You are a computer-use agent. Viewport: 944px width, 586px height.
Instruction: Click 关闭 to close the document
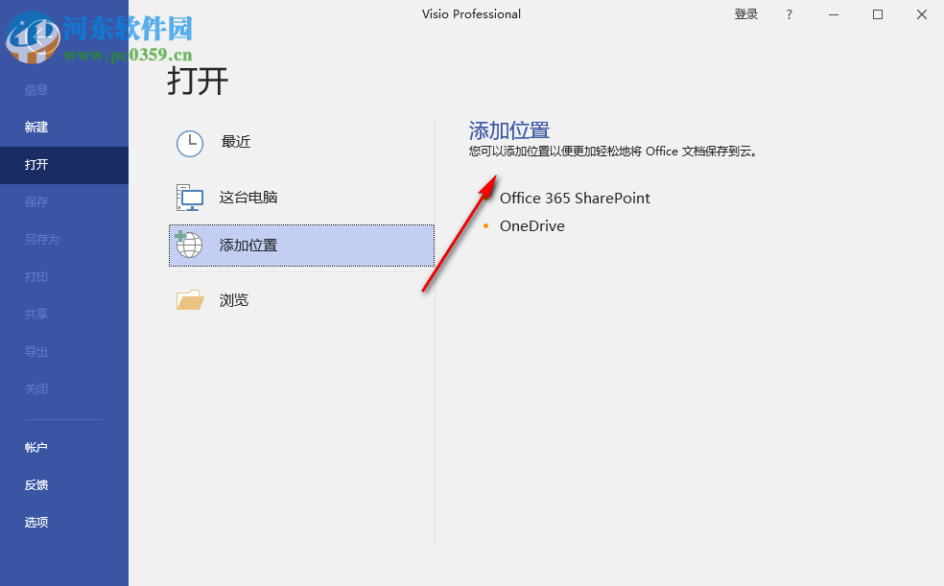pos(35,388)
